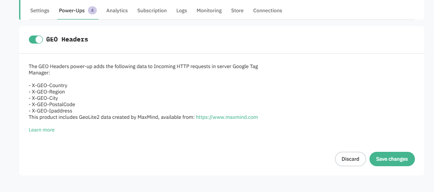This screenshot has height=192, width=434.
Task: Select the Power-Ups tab label
Action: point(72,11)
